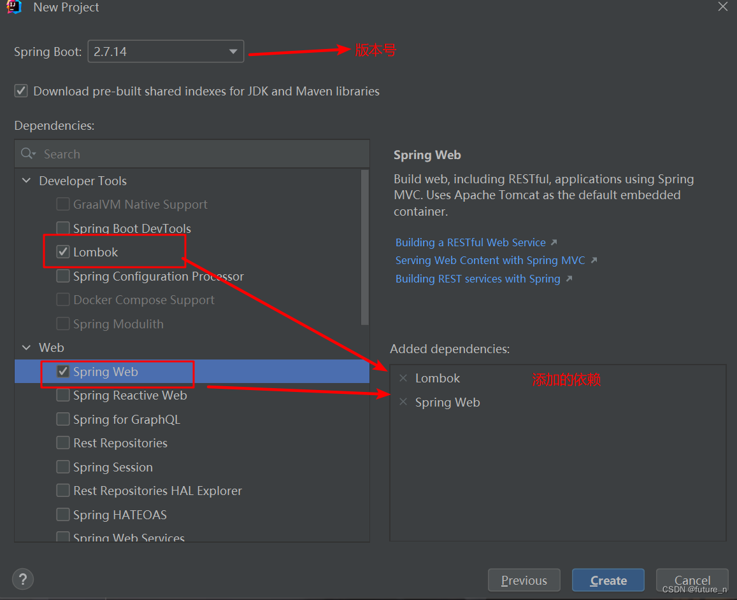Click Spring Web entry in added dependencies

point(447,402)
